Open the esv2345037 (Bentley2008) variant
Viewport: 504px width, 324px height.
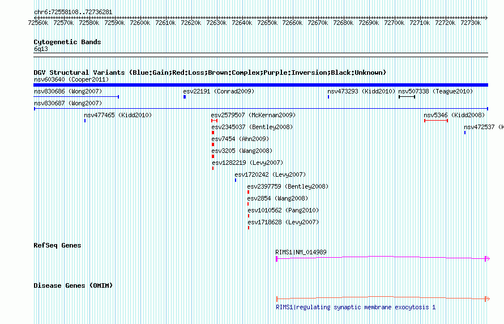[252, 127]
